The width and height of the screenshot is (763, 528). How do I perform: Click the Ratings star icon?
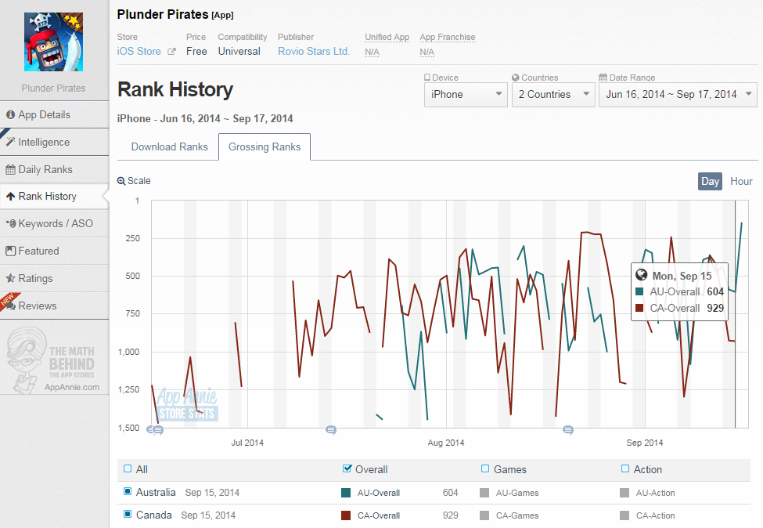(x=10, y=278)
